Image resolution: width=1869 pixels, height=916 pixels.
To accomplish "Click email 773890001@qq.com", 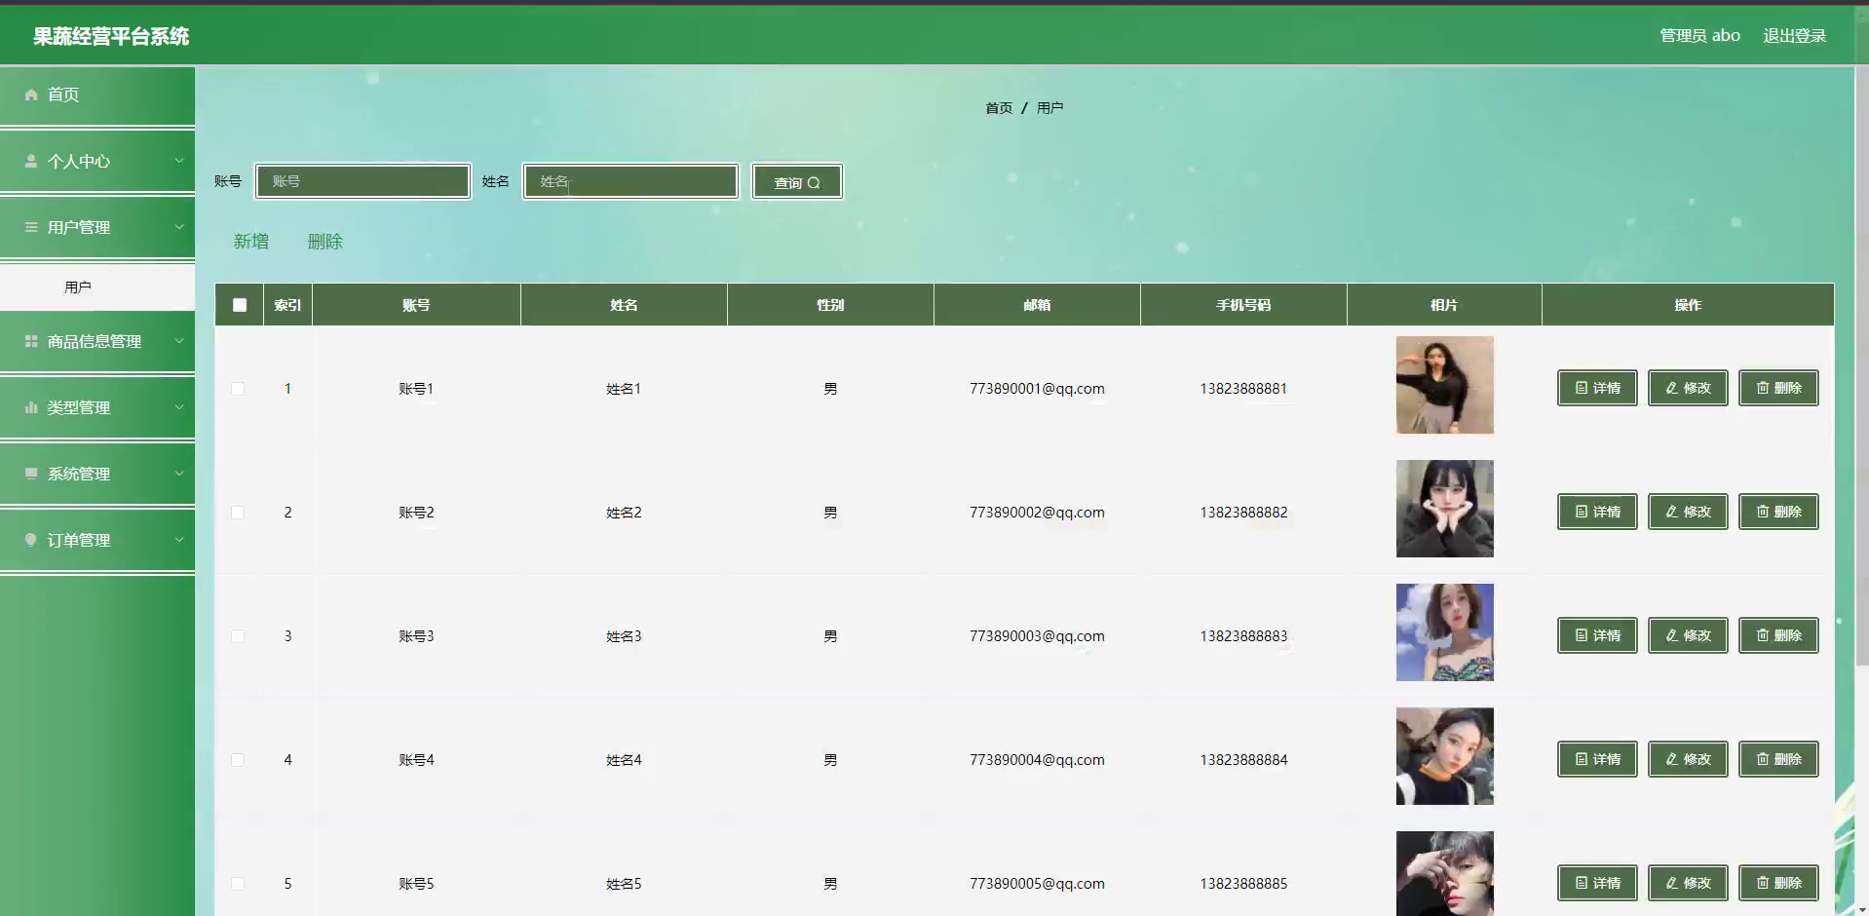I will pyautogui.click(x=1037, y=389).
